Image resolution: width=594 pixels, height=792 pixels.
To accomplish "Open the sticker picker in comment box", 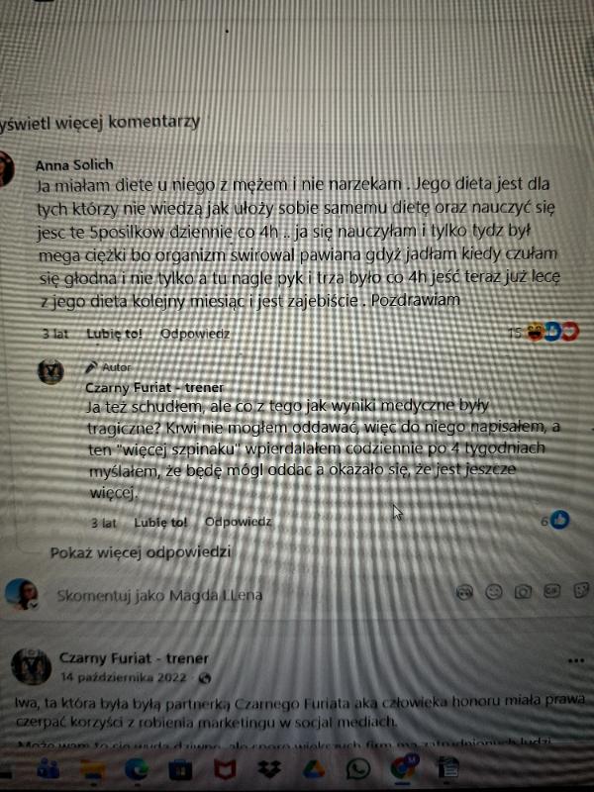I will pos(581,590).
